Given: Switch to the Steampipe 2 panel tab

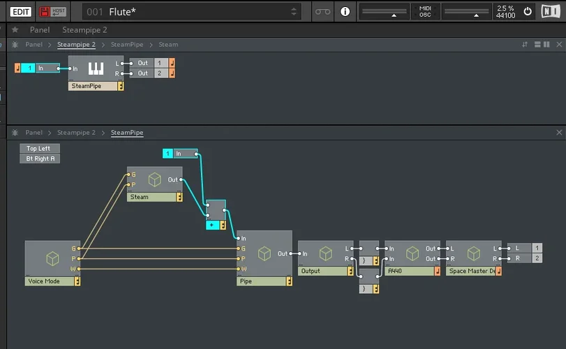Looking at the screenshot, I should [x=84, y=30].
